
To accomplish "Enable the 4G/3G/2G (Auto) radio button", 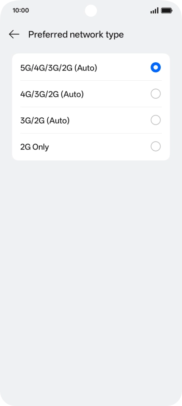I will coord(155,94).
